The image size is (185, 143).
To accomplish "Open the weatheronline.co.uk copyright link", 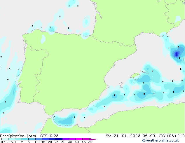I will [x=160, y=140].
